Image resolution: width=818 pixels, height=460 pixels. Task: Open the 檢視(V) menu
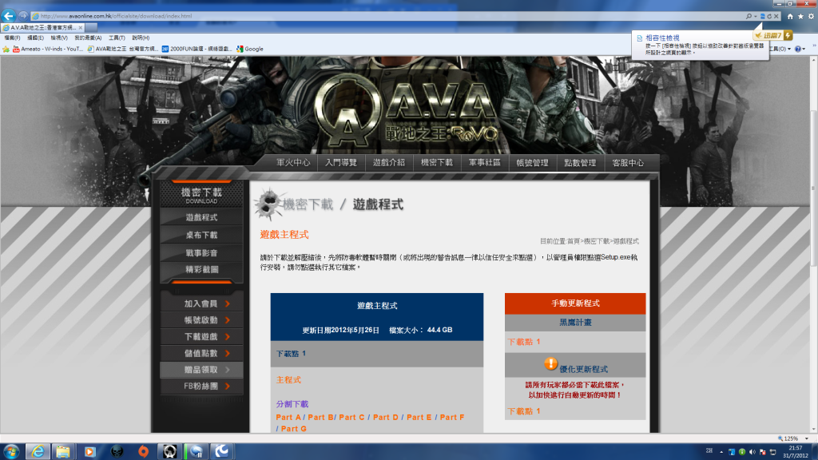pyautogui.click(x=59, y=38)
